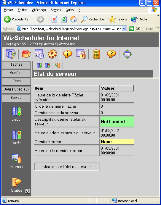The width and height of the screenshot is (161, 205).
Task: Open the Outils menu
Action: (70, 10)
